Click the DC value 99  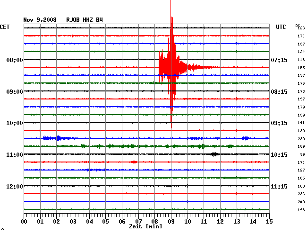tap(302, 155)
